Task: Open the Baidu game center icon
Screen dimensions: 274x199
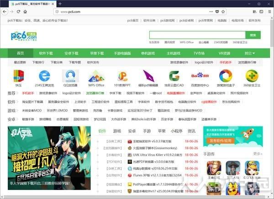Action: tap(200, 75)
